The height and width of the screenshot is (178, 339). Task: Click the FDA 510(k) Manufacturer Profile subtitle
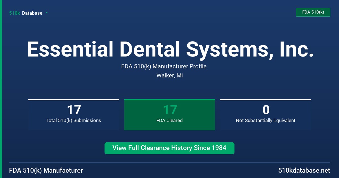click(164, 67)
